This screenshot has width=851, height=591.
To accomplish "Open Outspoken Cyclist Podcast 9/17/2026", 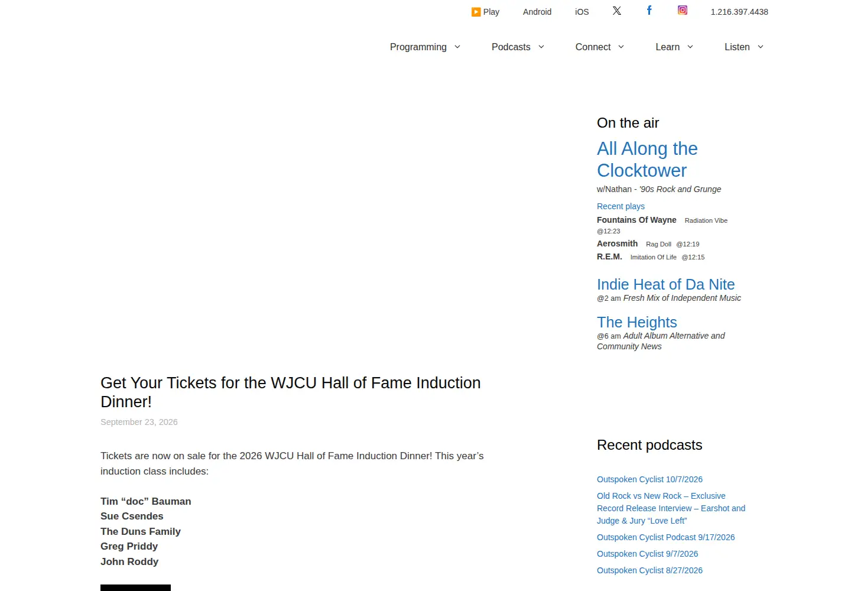I will coord(666,537).
